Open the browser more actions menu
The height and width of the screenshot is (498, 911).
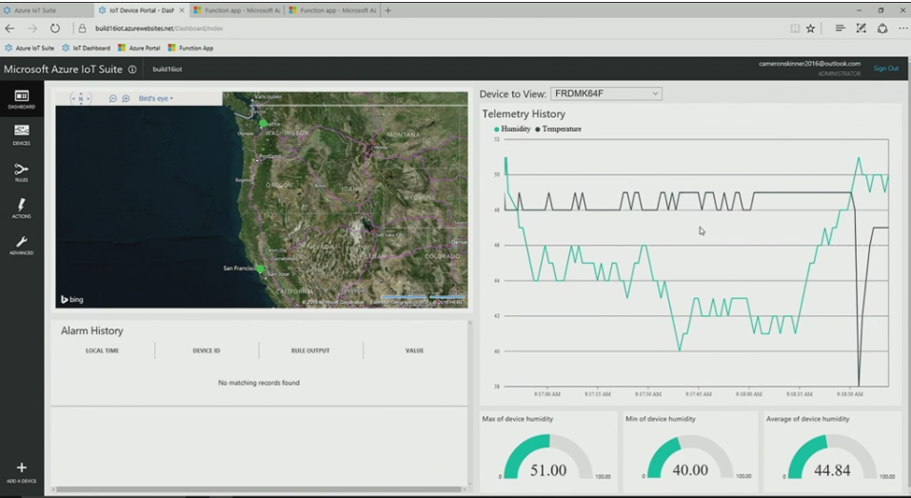(x=902, y=29)
